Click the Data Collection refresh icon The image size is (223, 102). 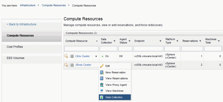click(x=102, y=97)
